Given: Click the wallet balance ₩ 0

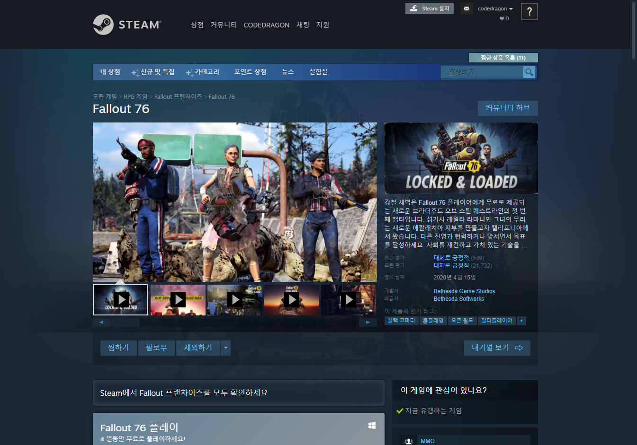Looking at the screenshot, I should pos(504,18).
